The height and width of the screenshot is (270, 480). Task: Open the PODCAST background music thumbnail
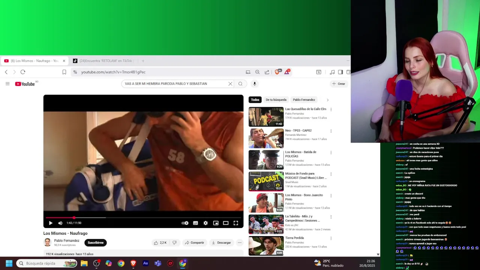266,181
